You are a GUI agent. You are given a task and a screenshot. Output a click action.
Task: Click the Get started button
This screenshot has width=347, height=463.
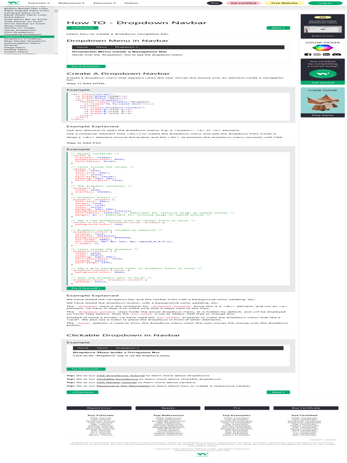pyautogui.click(x=323, y=83)
